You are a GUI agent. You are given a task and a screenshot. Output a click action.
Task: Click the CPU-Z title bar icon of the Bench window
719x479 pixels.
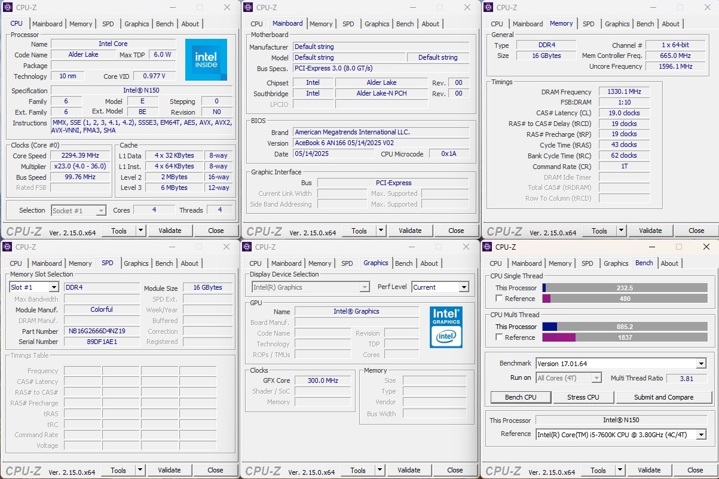[488, 247]
